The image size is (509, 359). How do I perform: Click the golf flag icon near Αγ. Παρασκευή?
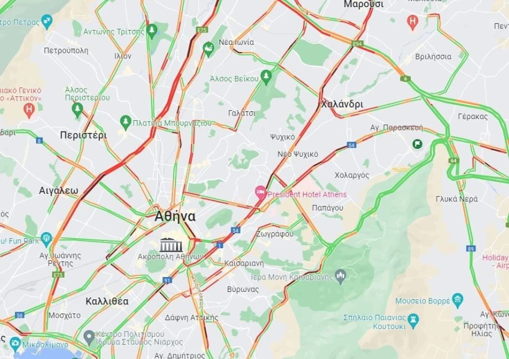pyautogui.click(x=417, y=144)
